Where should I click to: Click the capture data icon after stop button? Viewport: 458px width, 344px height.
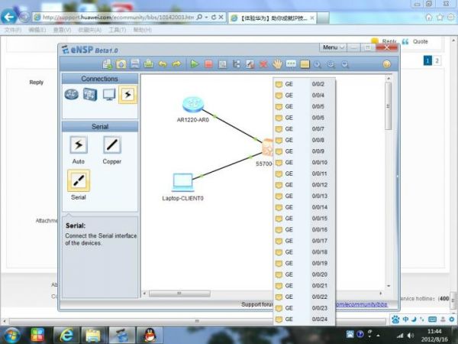tap(223, 64)
